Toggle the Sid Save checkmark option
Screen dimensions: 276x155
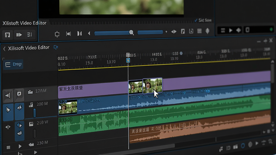[203, 20]
